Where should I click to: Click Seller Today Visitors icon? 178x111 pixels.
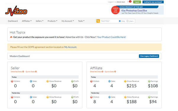12,81
